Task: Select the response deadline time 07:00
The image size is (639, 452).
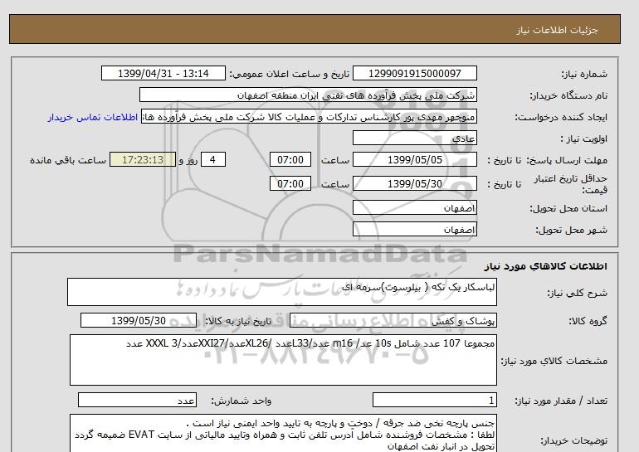Action: (x=290, y=159)
